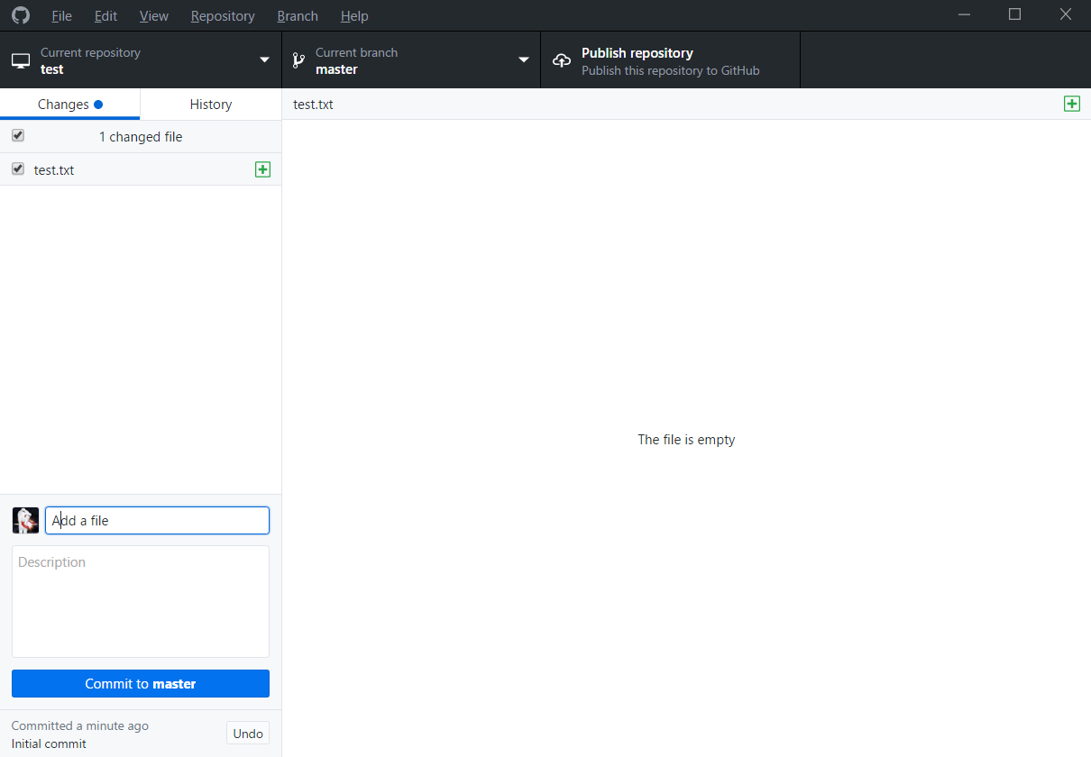Expand the Current branch dropdown arrow
The height and width of the screenshot is (757, 1091).
point(523,60)
